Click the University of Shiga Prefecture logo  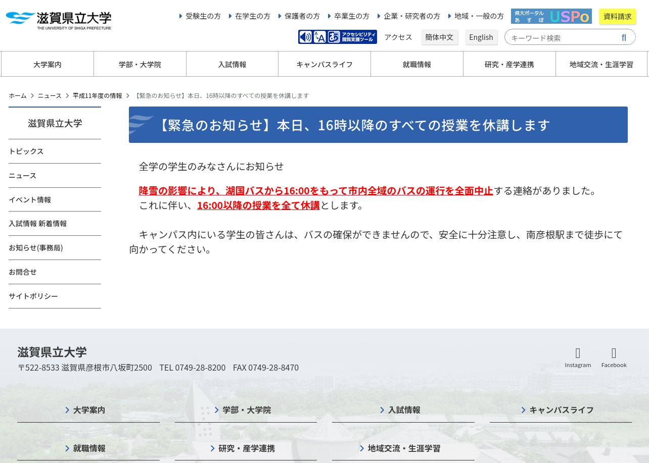coord(59,20)
